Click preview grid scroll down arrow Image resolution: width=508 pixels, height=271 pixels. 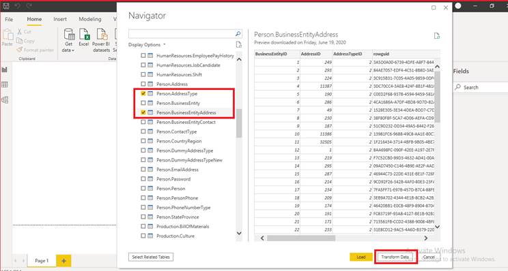point(437,227)
